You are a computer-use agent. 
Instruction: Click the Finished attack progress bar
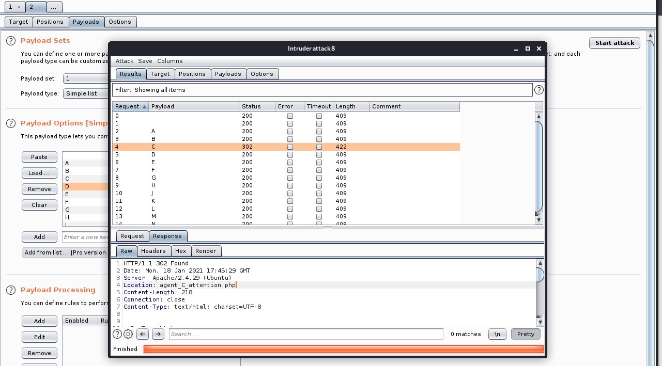point(343,349)
